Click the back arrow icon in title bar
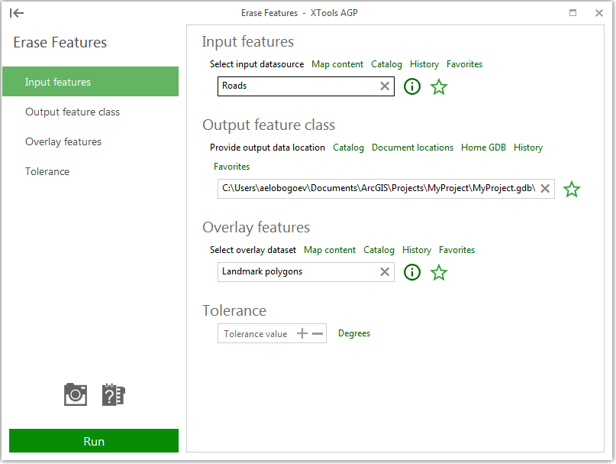The height and width of the screenshot is (464, 616). coord(17,13)
